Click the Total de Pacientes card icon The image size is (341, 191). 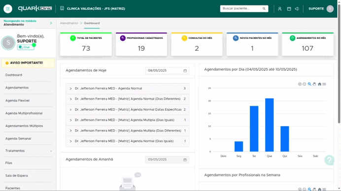tap(72, 38)
